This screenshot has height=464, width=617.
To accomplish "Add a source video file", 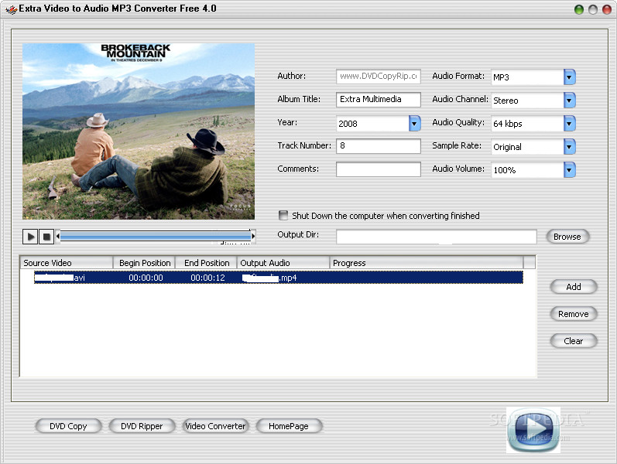I will (574, 287).
